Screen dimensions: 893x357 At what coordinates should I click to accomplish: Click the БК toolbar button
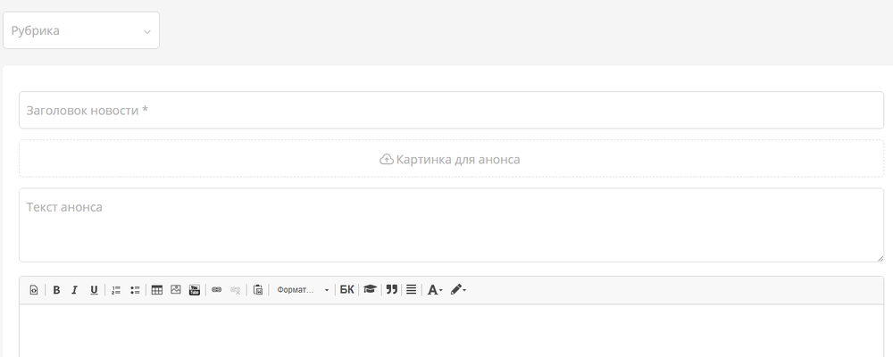coord(346,290)
